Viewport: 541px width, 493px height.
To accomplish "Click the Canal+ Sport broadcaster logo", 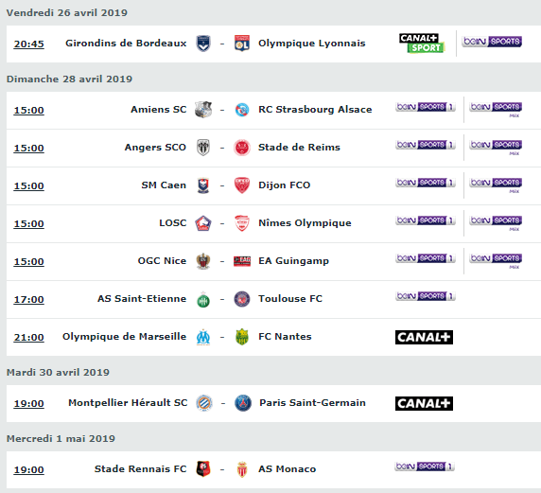I will point(422,44).
